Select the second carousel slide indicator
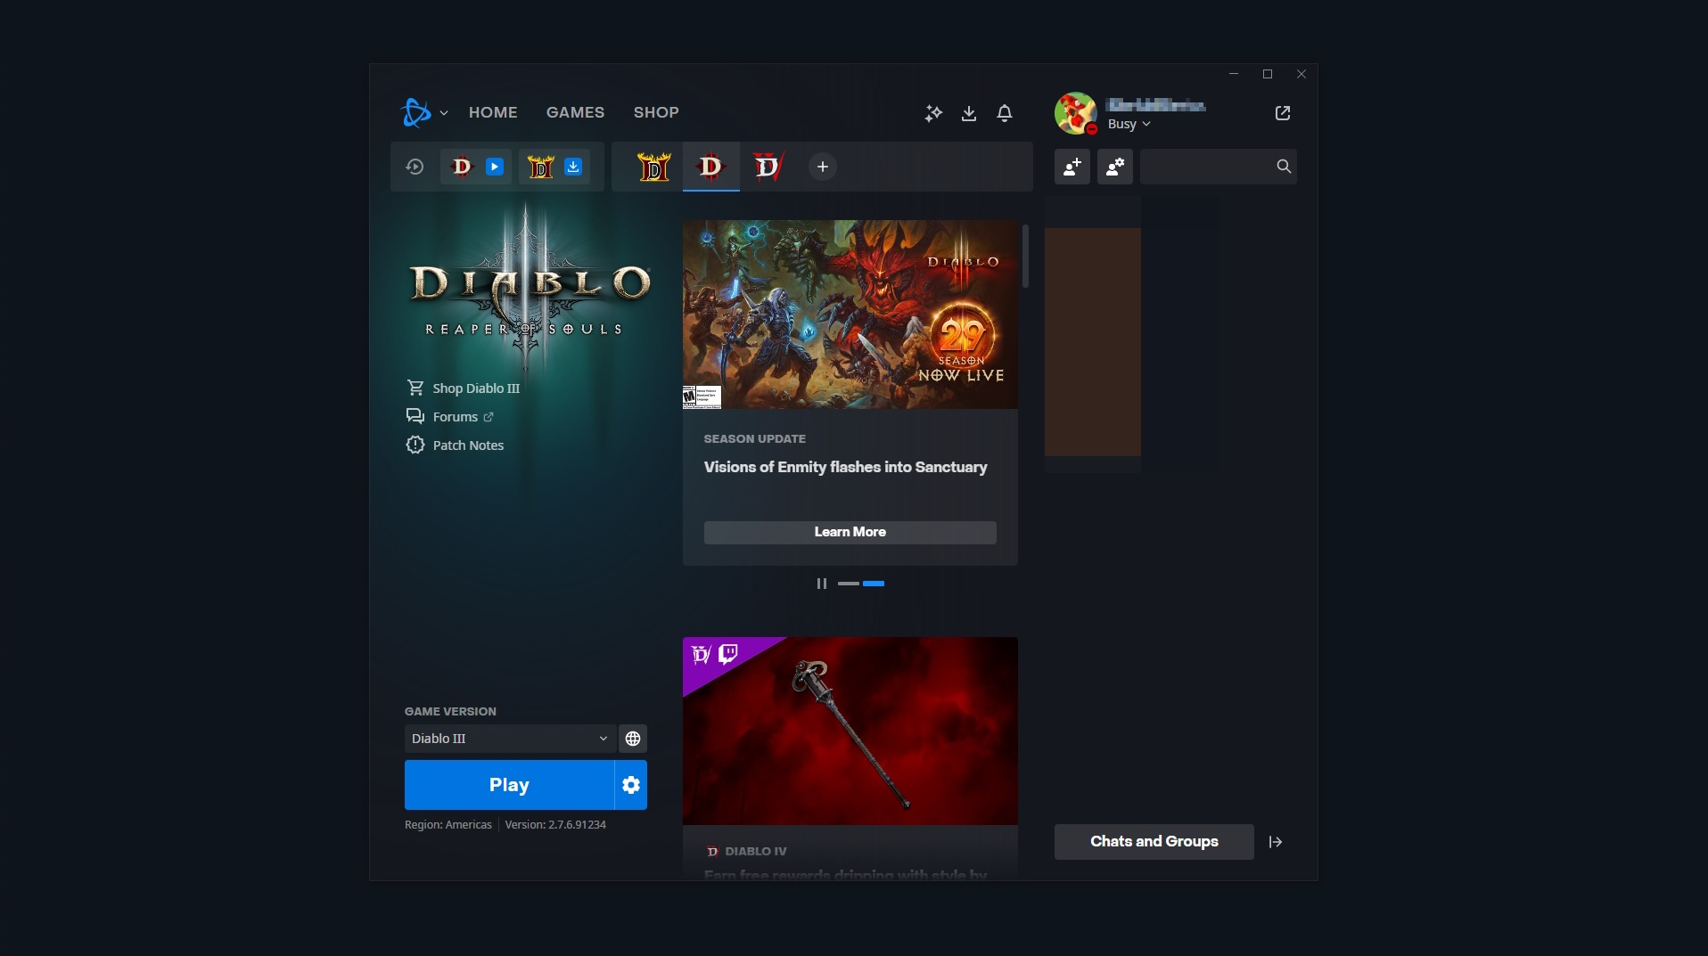 click(x=874, y=584)
